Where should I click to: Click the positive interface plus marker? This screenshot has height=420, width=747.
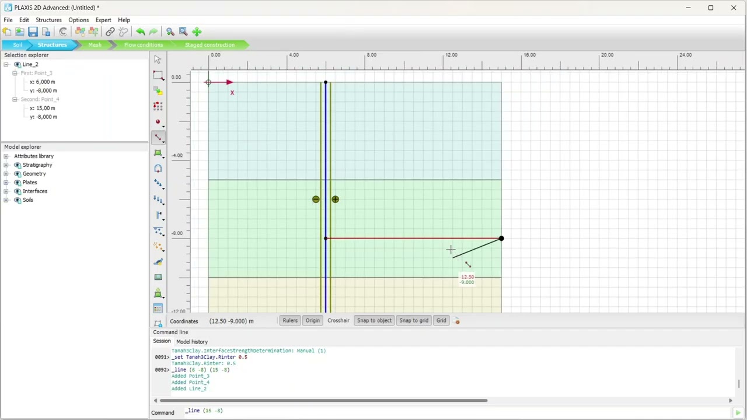click(335, 199)
